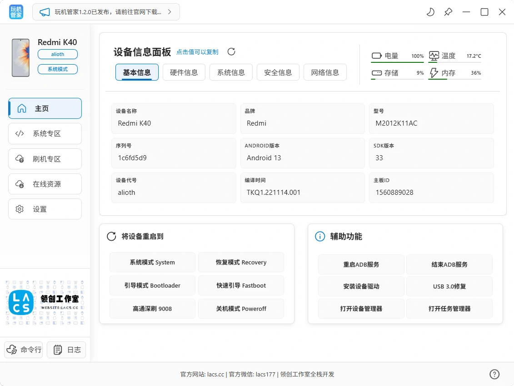514x386 pixels.
Task: Switch to the 硬件信息 tab
Action: click(x=184, y=72)
